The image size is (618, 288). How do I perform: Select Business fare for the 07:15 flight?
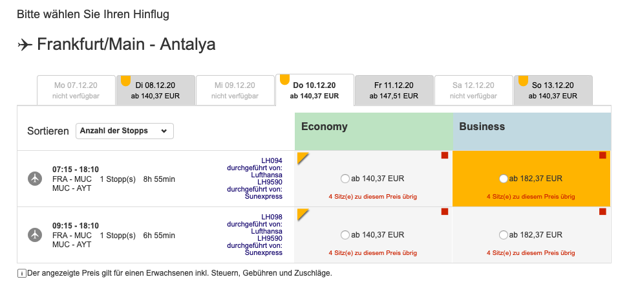click(504, 179)
